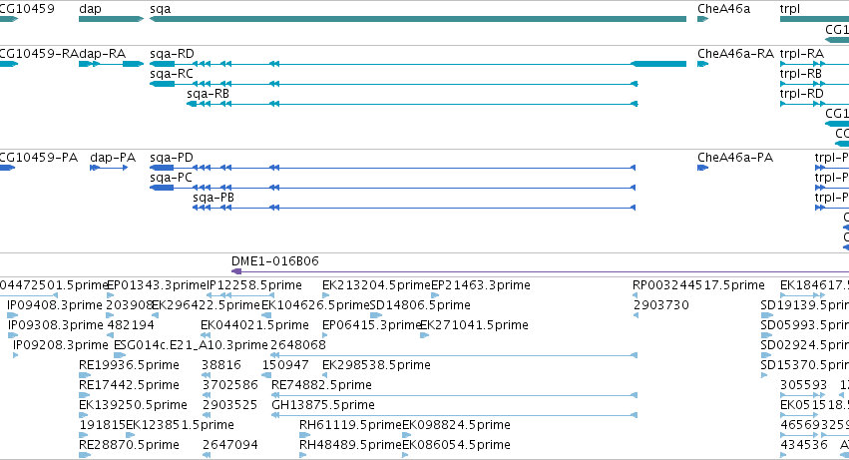The height and width of the screenshot is (460, 849).
Task: Click the IP09408.3prime EST label
Action: [55, 305]
